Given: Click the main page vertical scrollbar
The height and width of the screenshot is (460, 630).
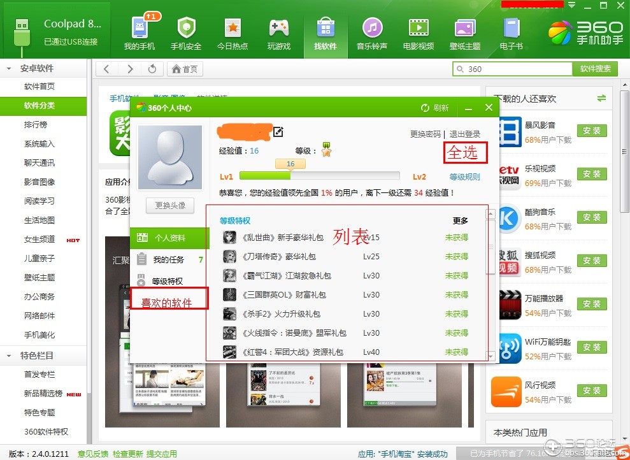Looking at the screenshot, I should pyautogui.click(x=625, y=152).
